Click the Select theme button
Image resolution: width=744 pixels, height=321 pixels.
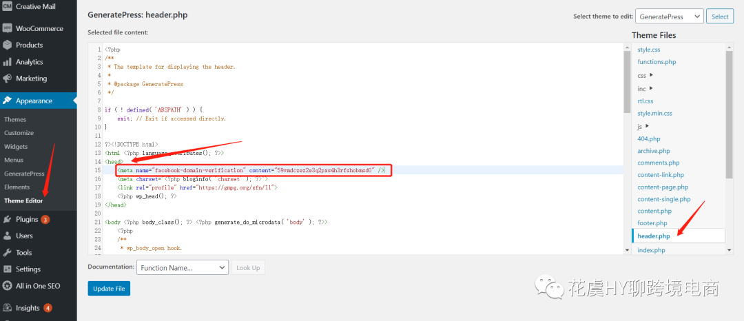tap(719, 16)
